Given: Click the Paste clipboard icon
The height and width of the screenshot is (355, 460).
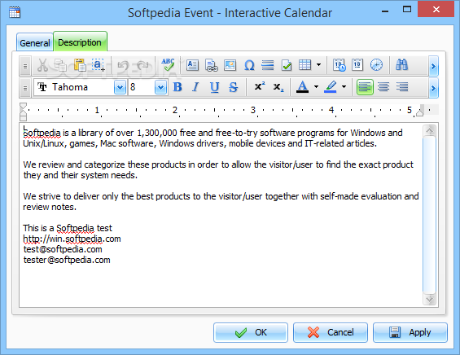Looking at the screenshot, I should [x=80, y=65].
